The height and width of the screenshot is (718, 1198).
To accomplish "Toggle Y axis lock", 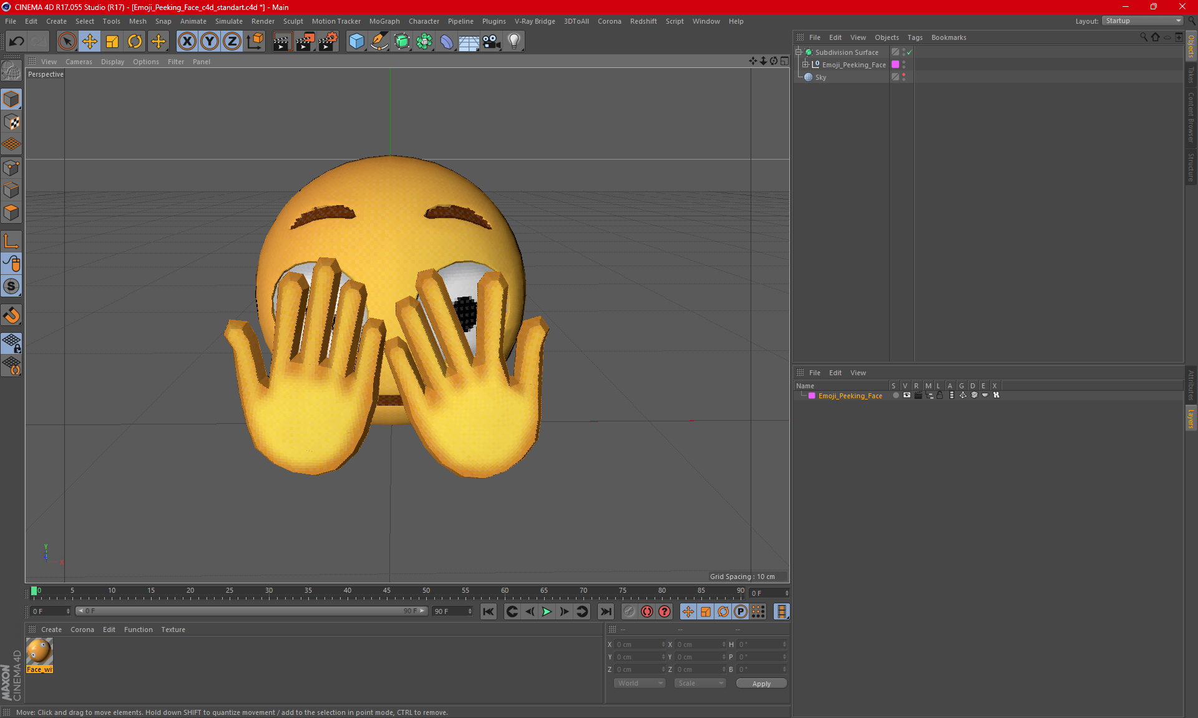I will coord(210,41).
